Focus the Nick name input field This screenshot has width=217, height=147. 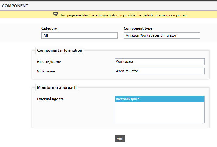pos(159,71)
